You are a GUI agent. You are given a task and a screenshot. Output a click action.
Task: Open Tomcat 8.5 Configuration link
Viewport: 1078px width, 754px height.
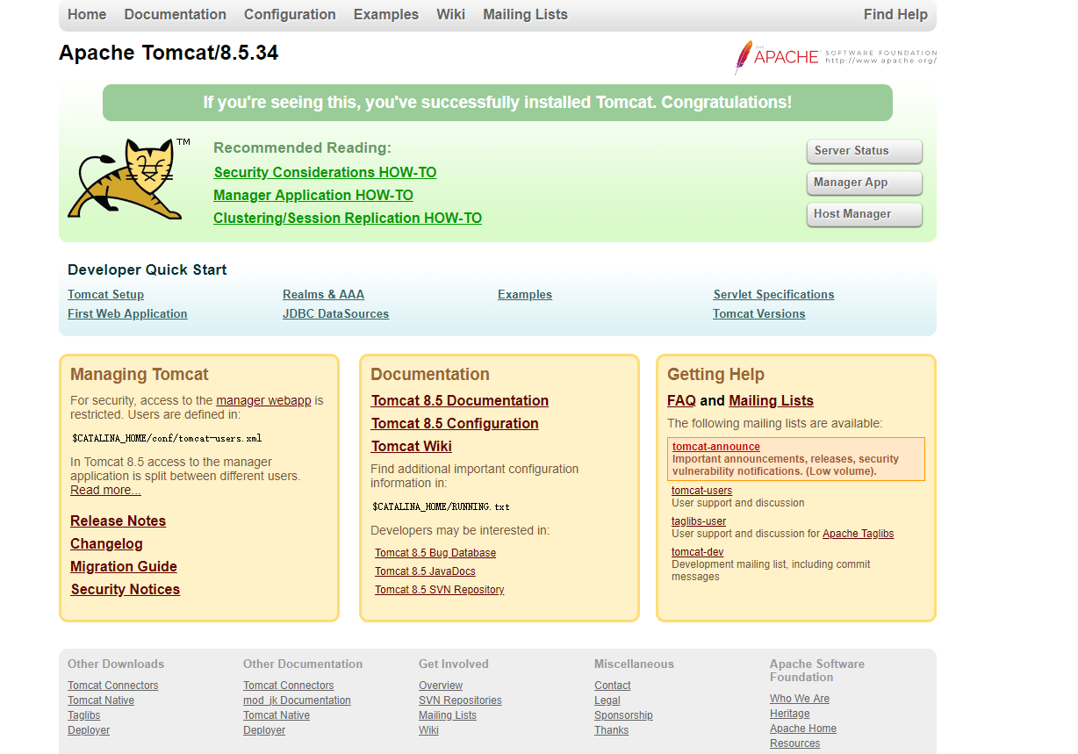[455, 424]
